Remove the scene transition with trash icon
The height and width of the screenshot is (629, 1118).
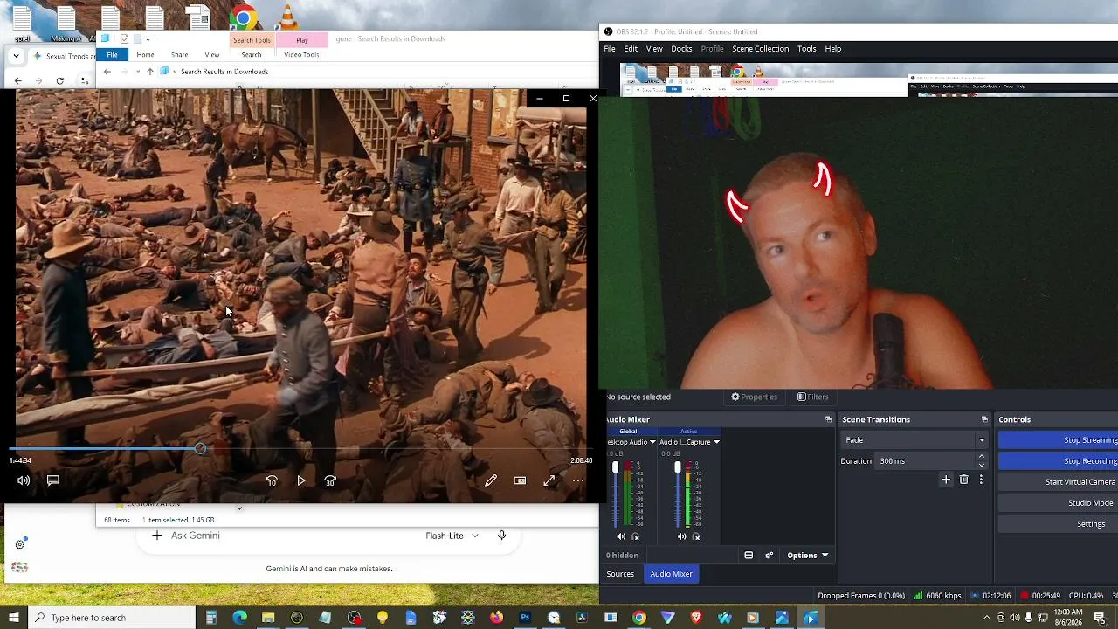click(964, 480)
